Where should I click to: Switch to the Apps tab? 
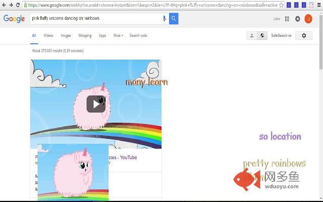102,36
